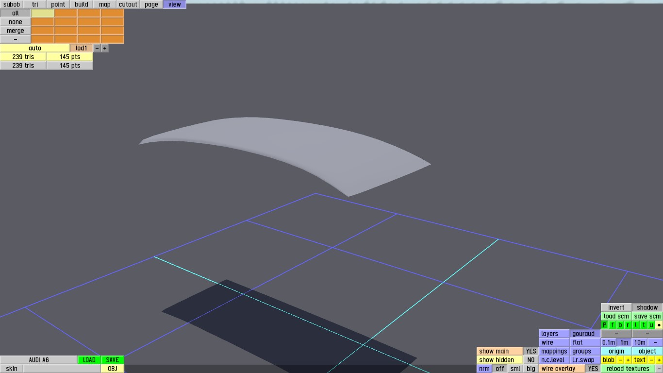Viewport: 663px width, 373px height.
Task: Select the r right view button
Action: [628, 325]
